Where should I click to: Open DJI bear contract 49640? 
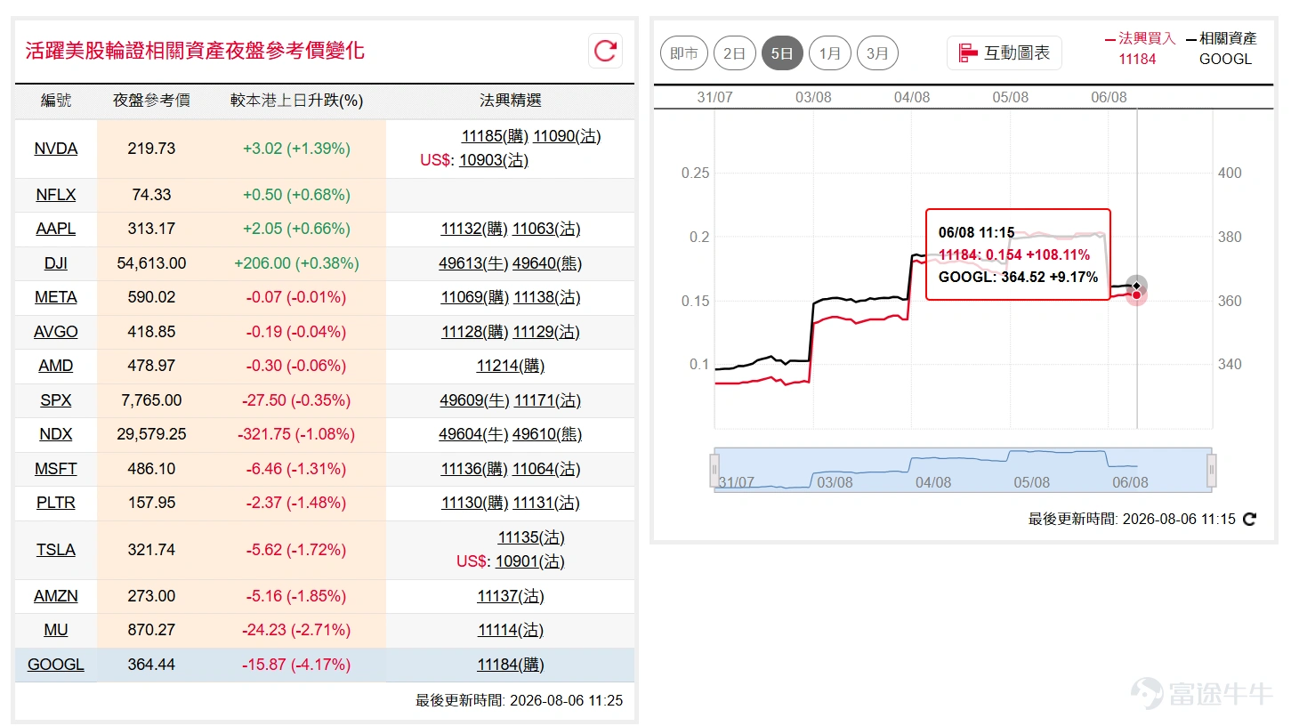[547, 263]
